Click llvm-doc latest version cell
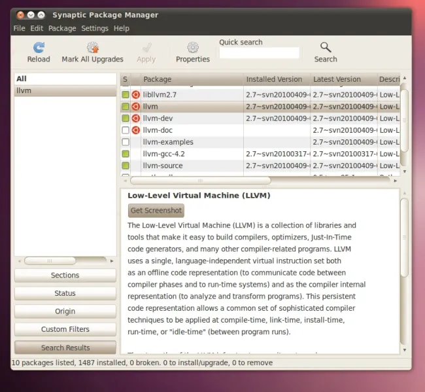The height and width of the screenshot is (392, 425). [344, 130]
